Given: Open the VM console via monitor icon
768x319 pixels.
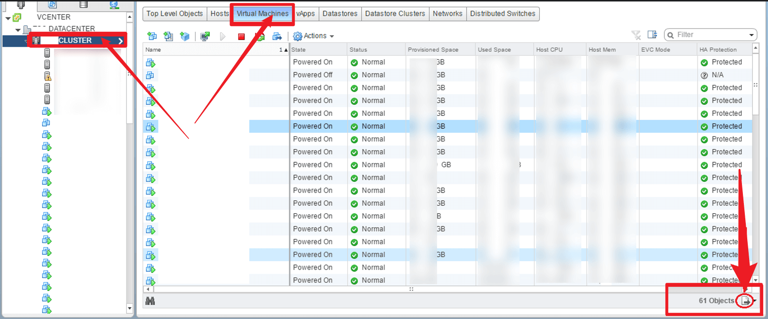Looking at the screenshot, I should pos(205,36).
